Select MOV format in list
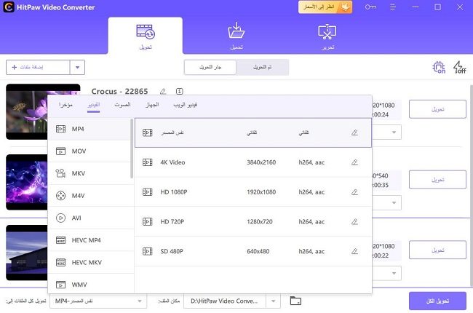Viewport: 473px width, 313px height. click(90, 151)
